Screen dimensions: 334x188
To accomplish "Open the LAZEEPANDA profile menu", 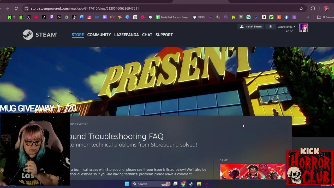I will [126, 35].
